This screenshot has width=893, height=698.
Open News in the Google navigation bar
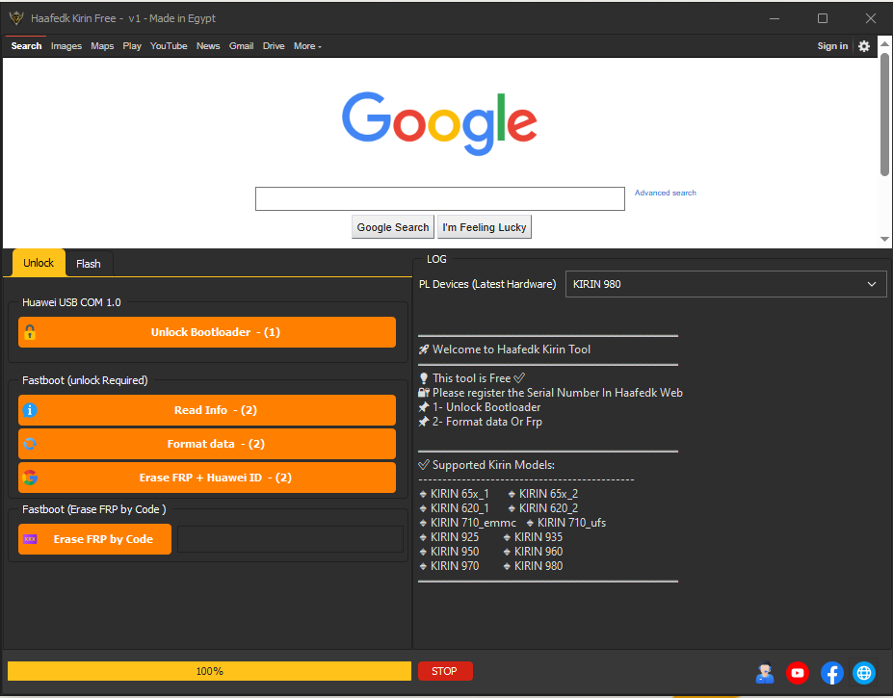(208, 46)
